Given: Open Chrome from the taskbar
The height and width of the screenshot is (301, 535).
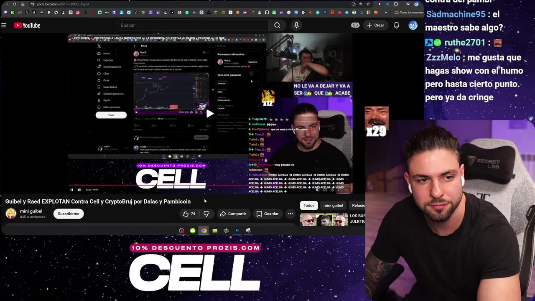Looking at the screenshot, I should tap(204, 230).
